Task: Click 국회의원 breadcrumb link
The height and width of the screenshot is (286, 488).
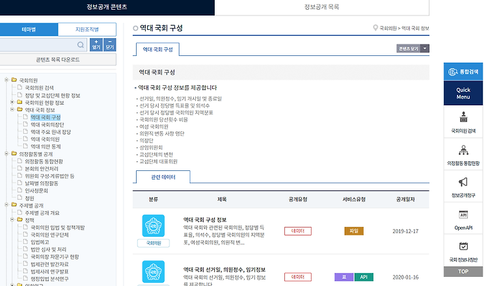Action: (388, 29)
